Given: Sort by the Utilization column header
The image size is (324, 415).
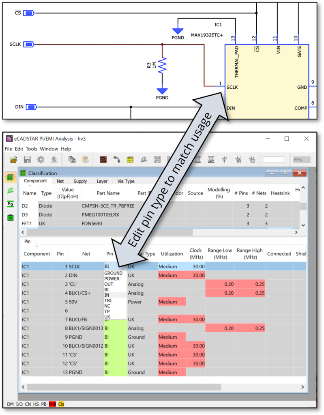Looking at the screenshot, I should (x=172, y=254).
